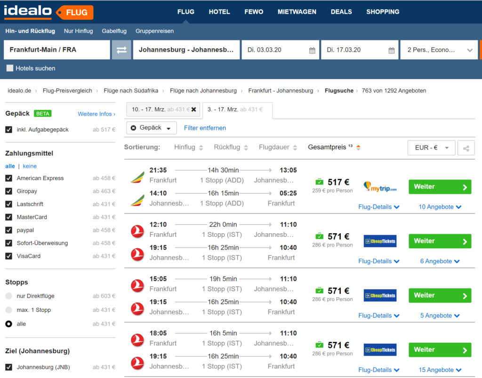Screen dimensions: 482x378
Task: Select the 3. - 17. Mrz. tab
Action: [237, 110]
